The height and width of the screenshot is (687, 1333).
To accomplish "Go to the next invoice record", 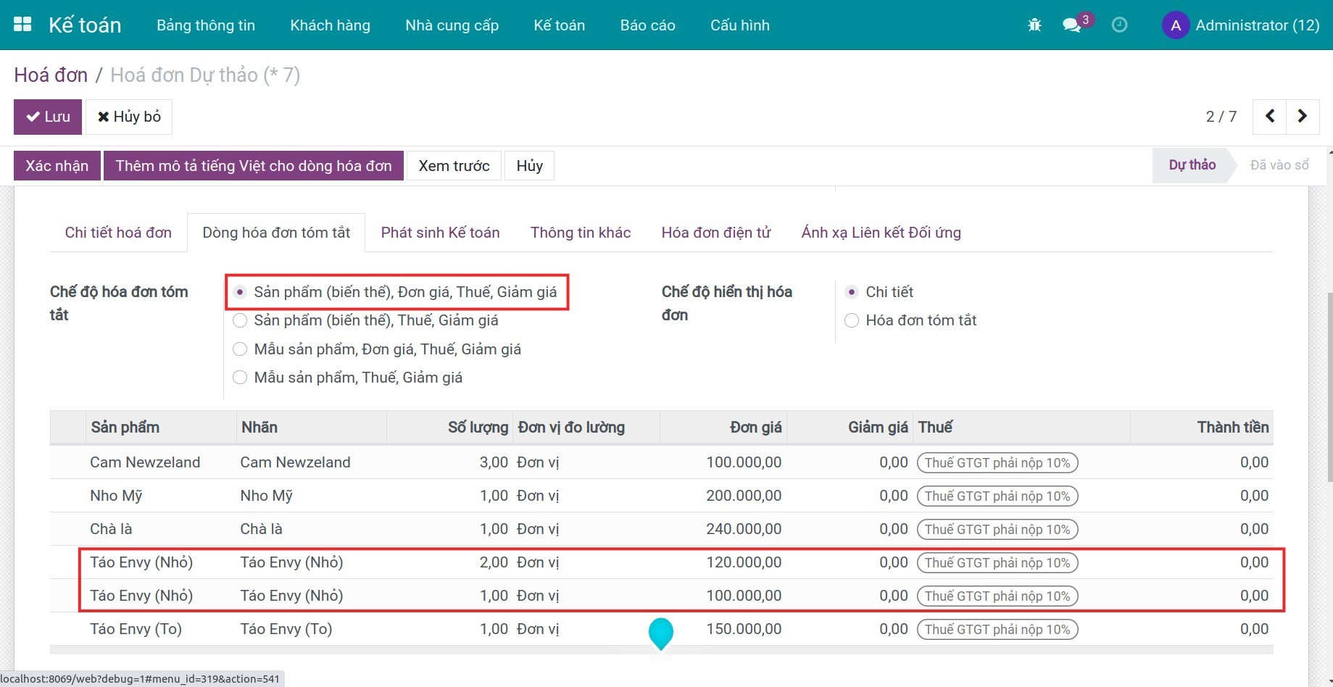I will point(1302,117).
